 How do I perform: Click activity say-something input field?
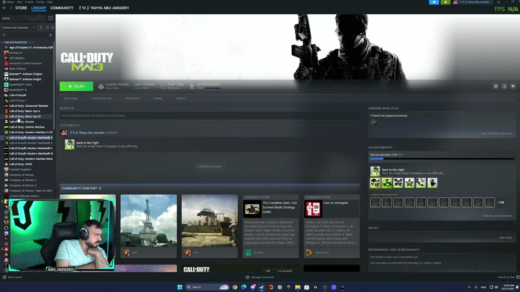click(x=210, y=116)
